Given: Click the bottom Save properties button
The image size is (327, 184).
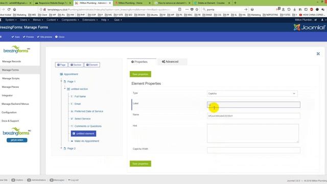Looking at the screenshot, I should (x=141, y=164).
